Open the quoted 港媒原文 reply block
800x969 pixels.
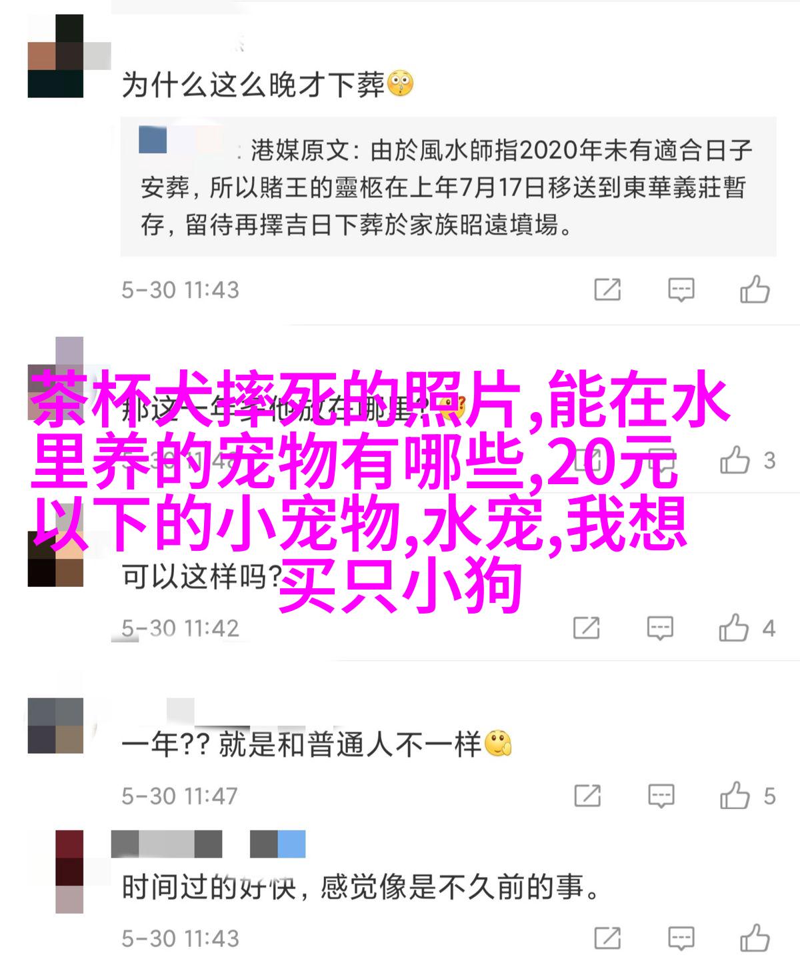[x=448, y=187]
